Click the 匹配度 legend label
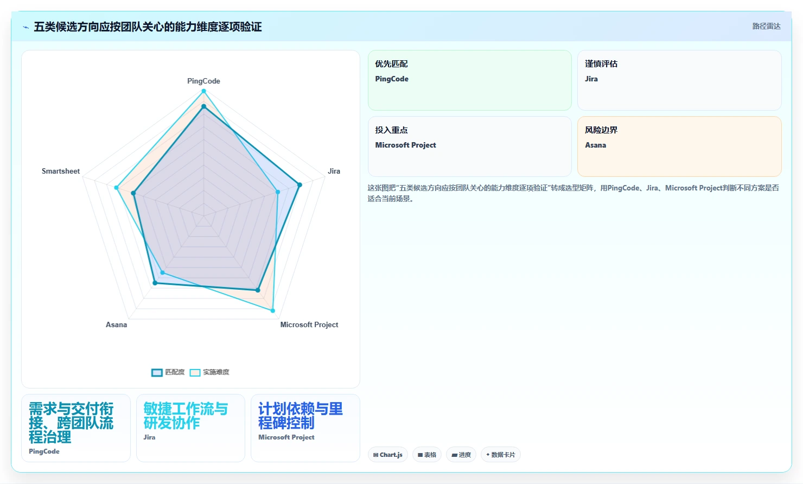Screen dimensions: 803x484 (x=175, y=372)
